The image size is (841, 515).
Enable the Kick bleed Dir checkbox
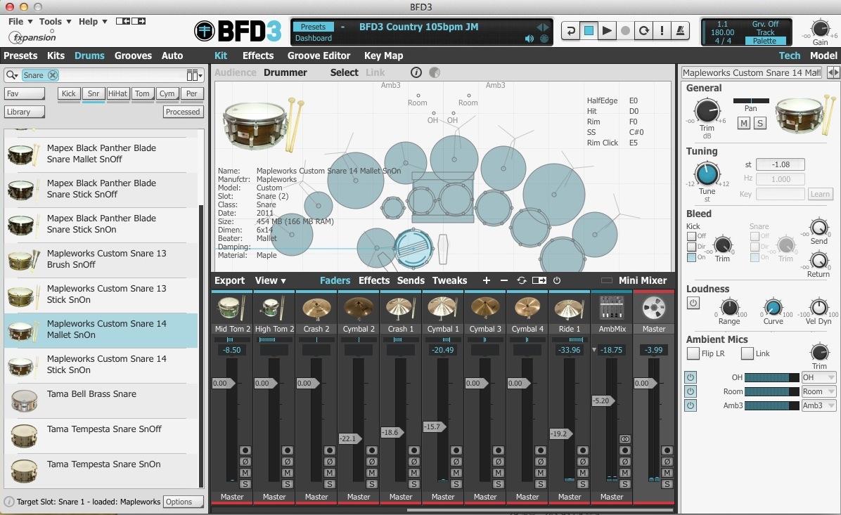(x=691, y=247)
